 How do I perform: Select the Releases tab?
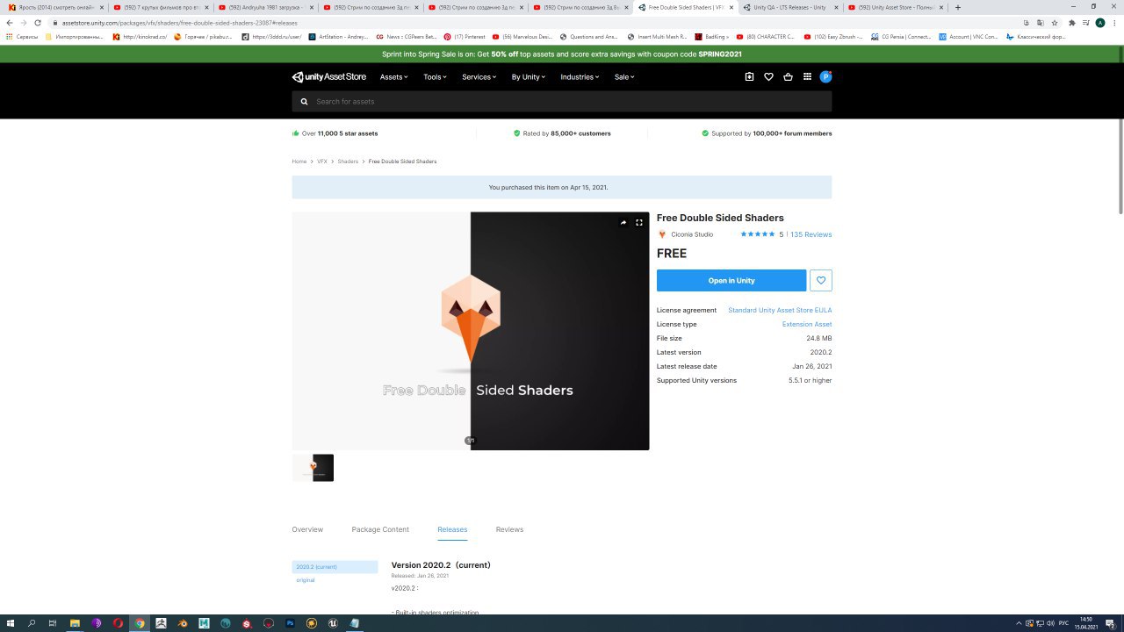[452, 529]
